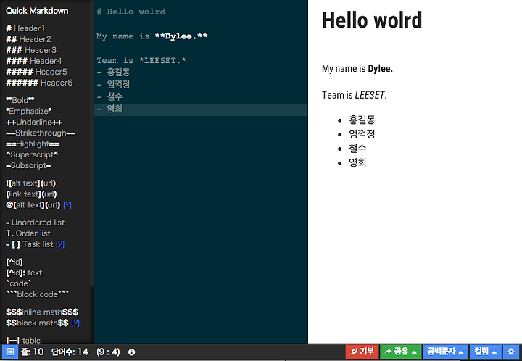Pick the ^Superscript^ syntax entry
The image size is (522, 361).
point(32,154)
